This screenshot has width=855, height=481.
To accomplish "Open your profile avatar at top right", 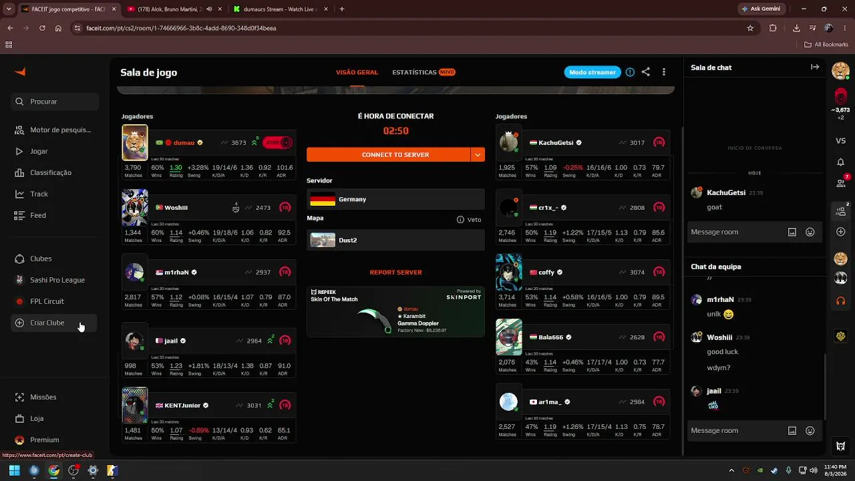I will pyautogui.click(x=841, y=70).
